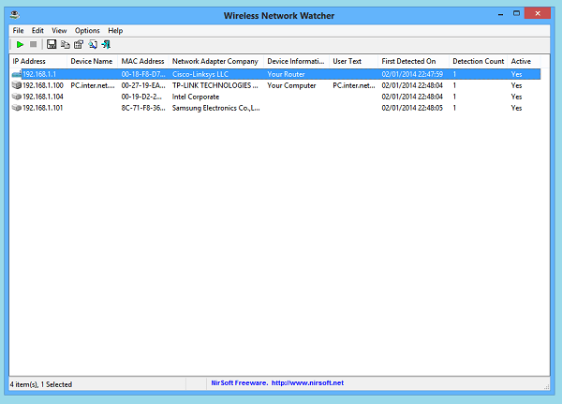This screenshot has width=562, height=404.
Task: Sort by the Detection Count column header
Action: click(478, 61)
